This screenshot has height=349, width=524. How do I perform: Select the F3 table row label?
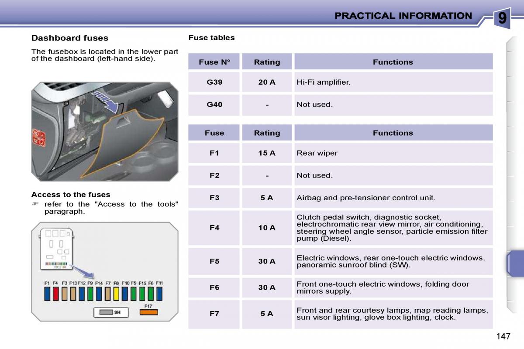pos(214,198)
